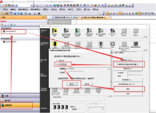Click the blue Help question-mark icon
This screenshot has height=113, width=156.
pos(16,6)
